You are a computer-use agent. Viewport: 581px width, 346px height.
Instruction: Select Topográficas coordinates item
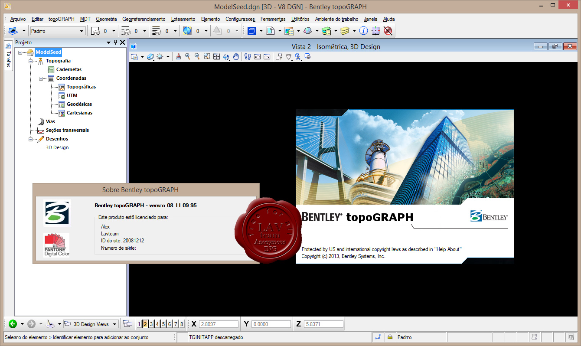(x=82, y=87)
